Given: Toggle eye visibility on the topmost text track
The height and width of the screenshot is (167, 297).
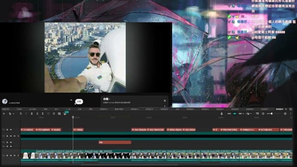Looking at the screenshot, I should click(x=11, y=130).
